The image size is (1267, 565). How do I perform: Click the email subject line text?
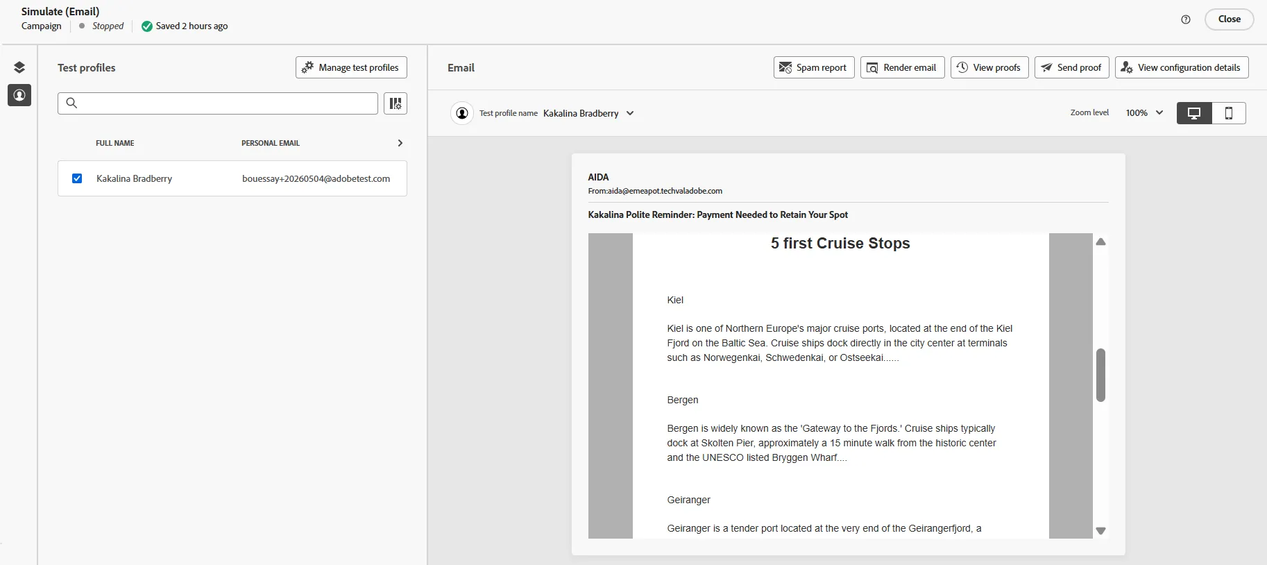pyautogui.click(x=718, y=215)
